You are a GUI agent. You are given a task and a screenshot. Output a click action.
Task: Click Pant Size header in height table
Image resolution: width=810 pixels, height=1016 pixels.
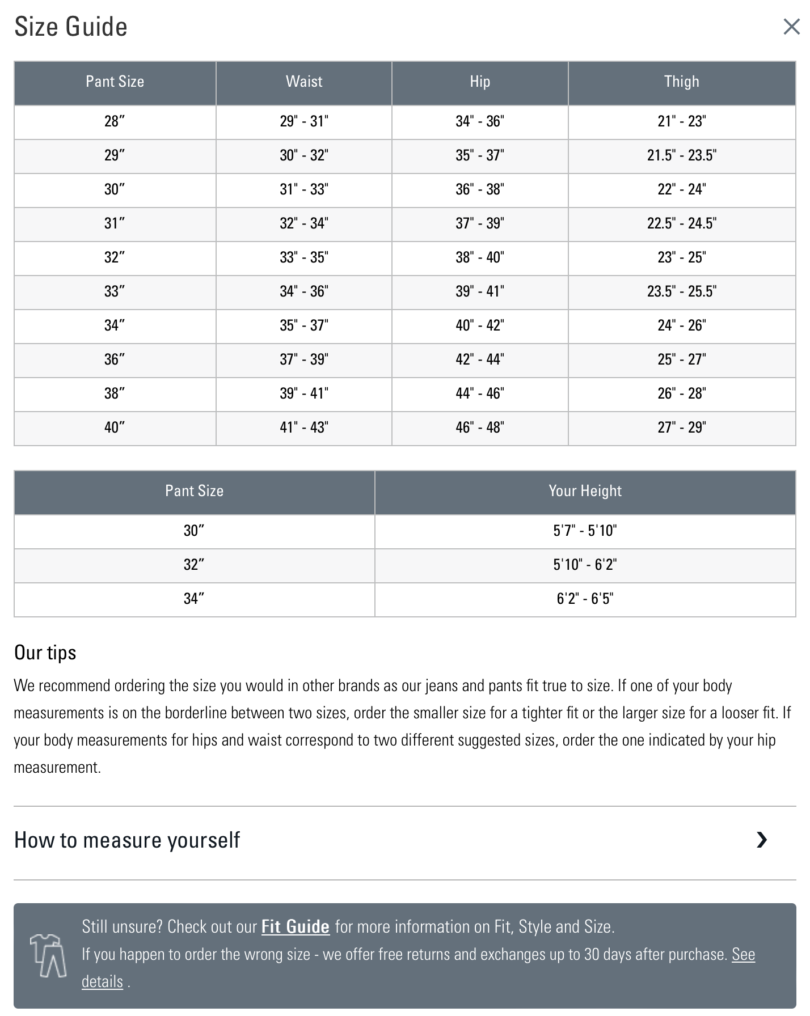(194, 491)
